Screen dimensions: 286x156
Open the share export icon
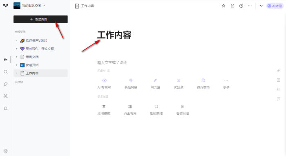pos(232,6)
